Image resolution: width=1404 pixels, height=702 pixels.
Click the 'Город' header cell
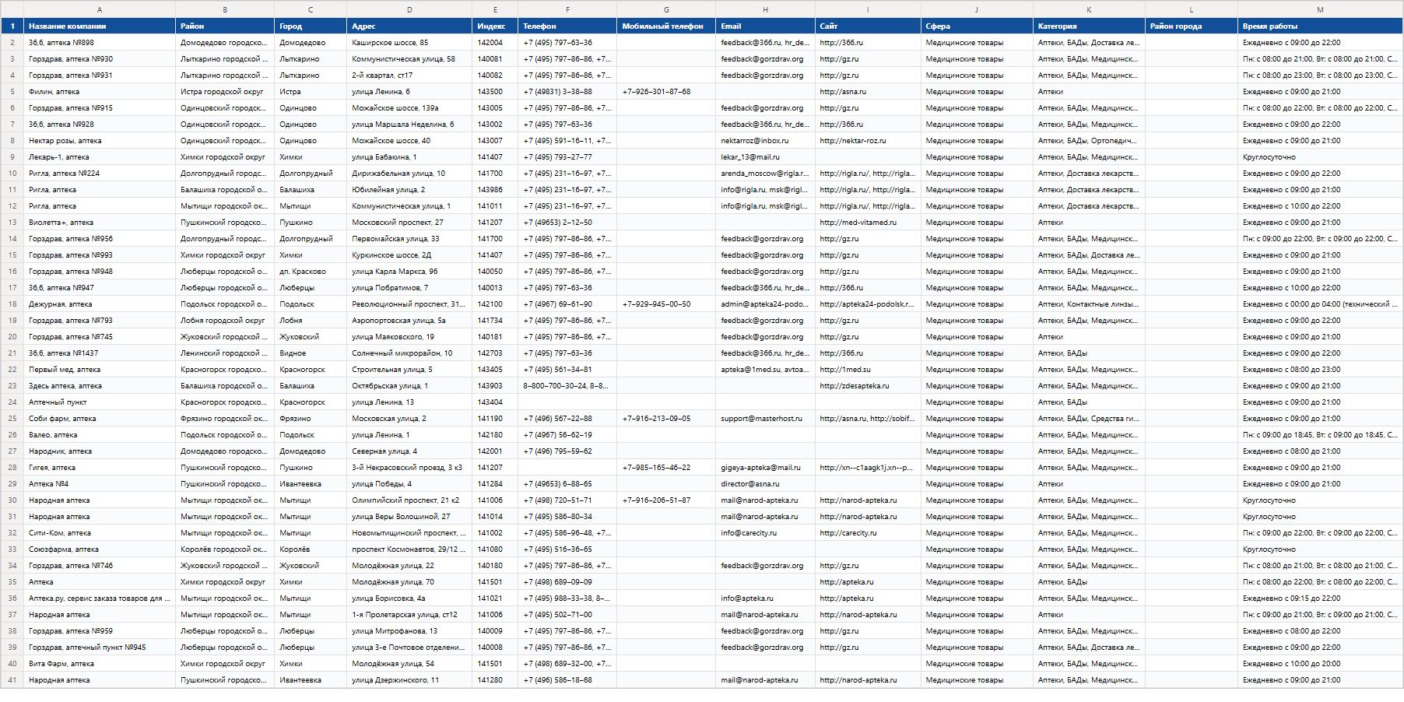(311, 26)
